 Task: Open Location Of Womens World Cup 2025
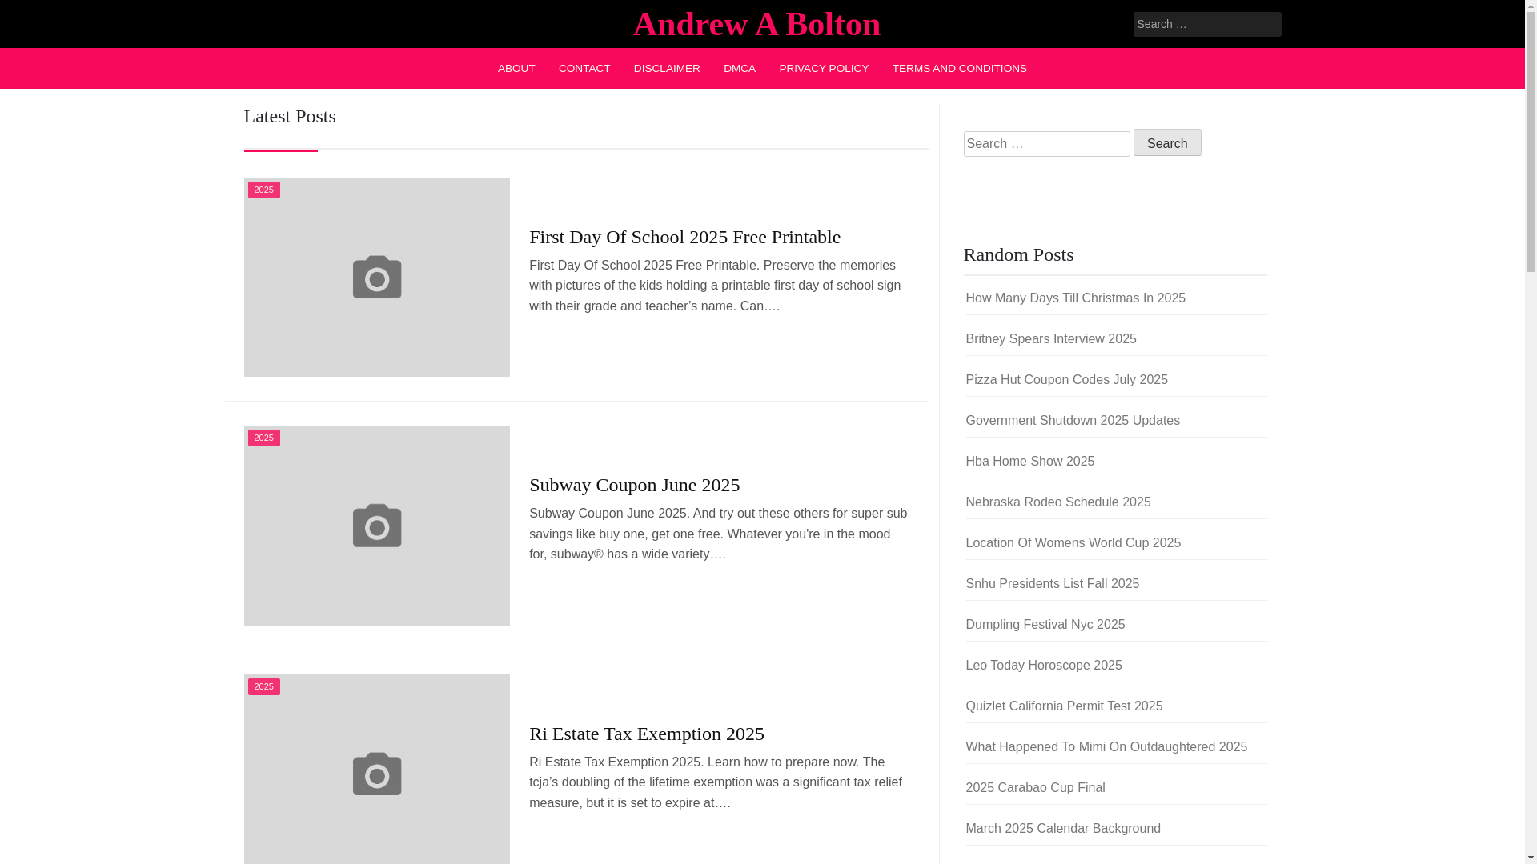1073,543
